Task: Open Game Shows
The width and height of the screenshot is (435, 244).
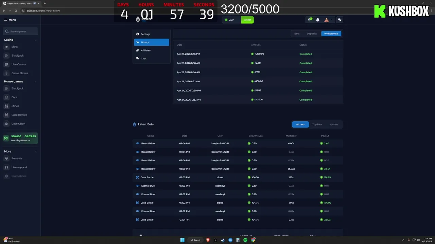Action: pyautogui.click(x=19, y=73)
